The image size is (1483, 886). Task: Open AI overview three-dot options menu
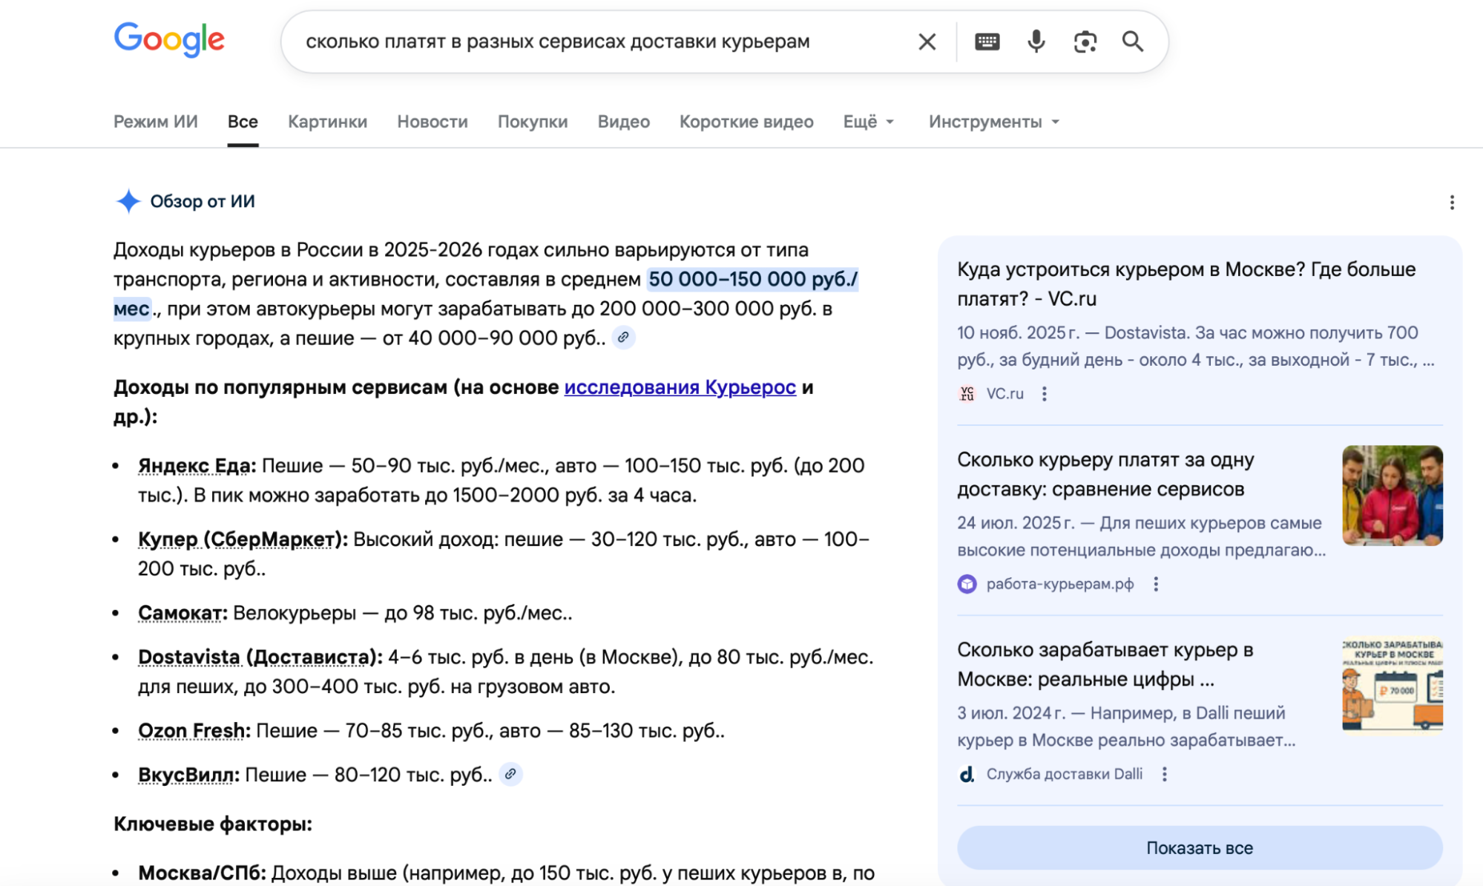pos(1451,202)
